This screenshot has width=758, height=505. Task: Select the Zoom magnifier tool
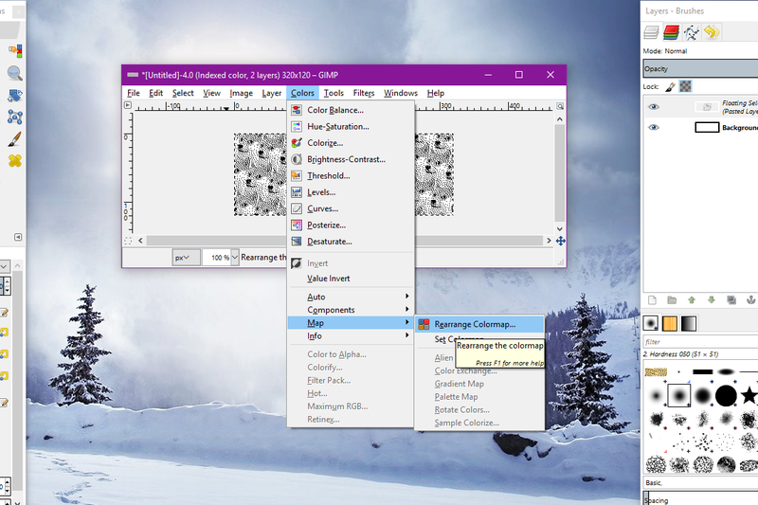15,73
